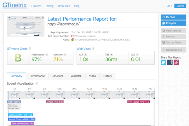Click the Sign Up button
Image resolution: width=189 pixels, height=126 pixels.
click(180, 6)
